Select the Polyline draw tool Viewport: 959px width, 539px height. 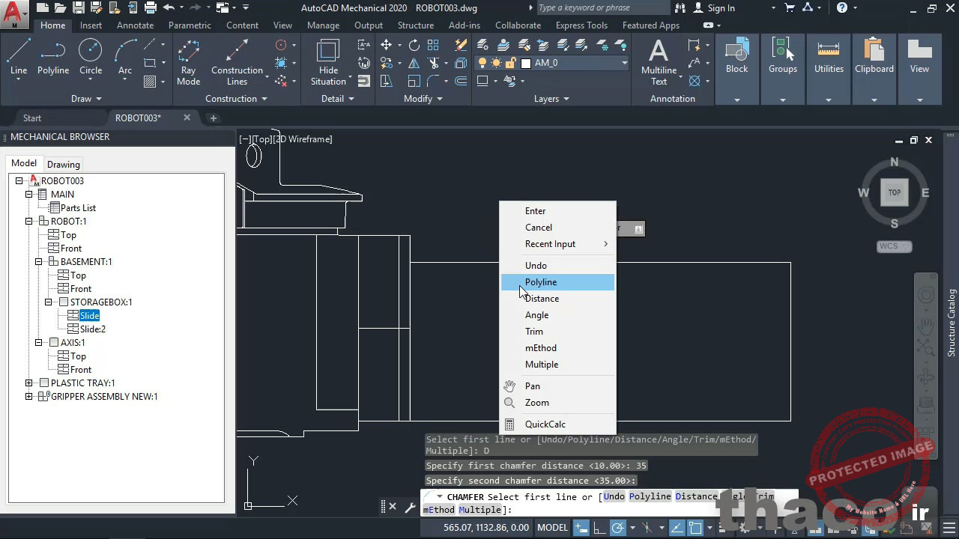[x=53, y=58]
